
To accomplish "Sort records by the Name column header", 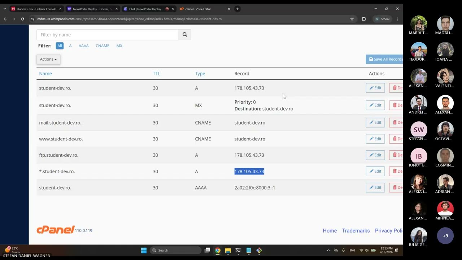I will coord(45,74).
